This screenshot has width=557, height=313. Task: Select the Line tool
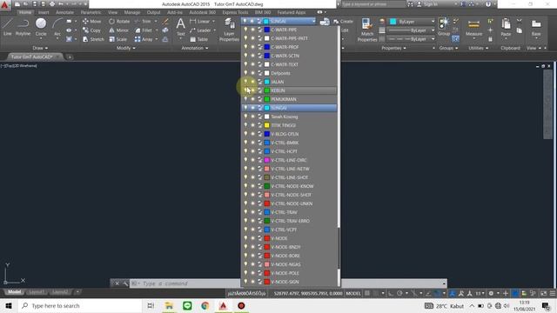[8, 27]
